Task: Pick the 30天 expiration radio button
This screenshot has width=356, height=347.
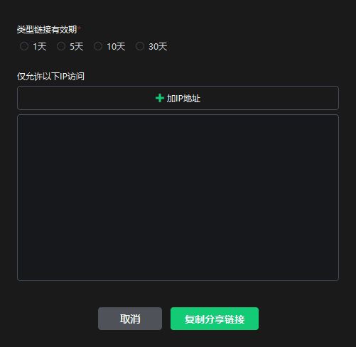Action: pyautogui.click(x=139, y=46)
